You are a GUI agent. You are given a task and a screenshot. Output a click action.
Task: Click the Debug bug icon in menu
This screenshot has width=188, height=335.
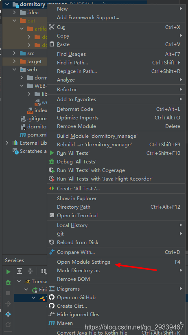pos(52,161)
